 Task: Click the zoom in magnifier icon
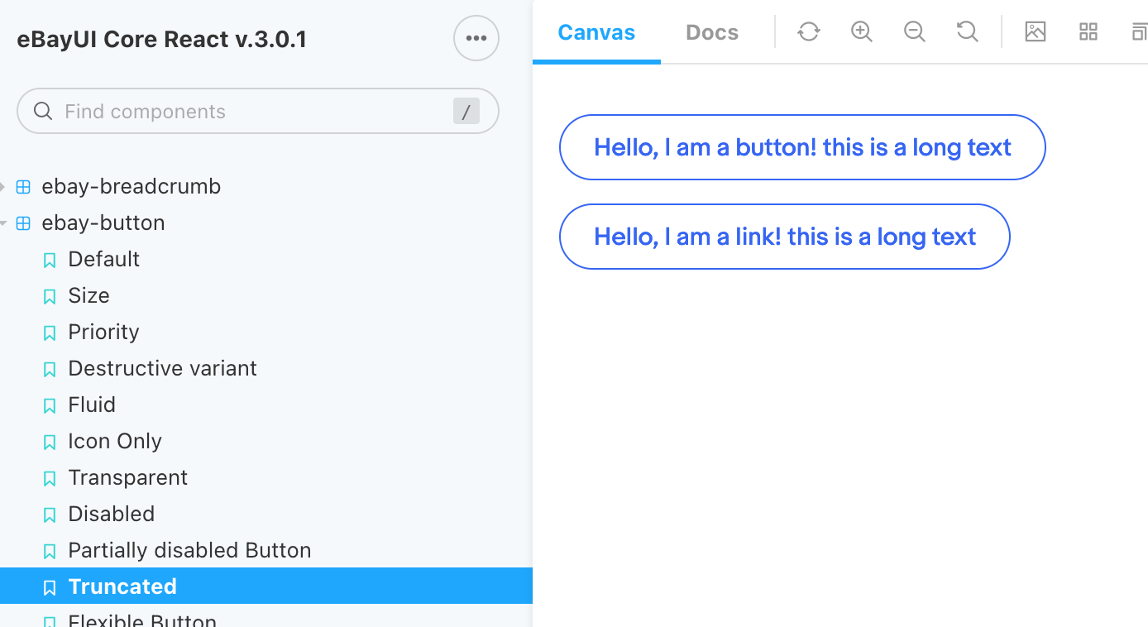pyautogui.click(x=862, y=31)
